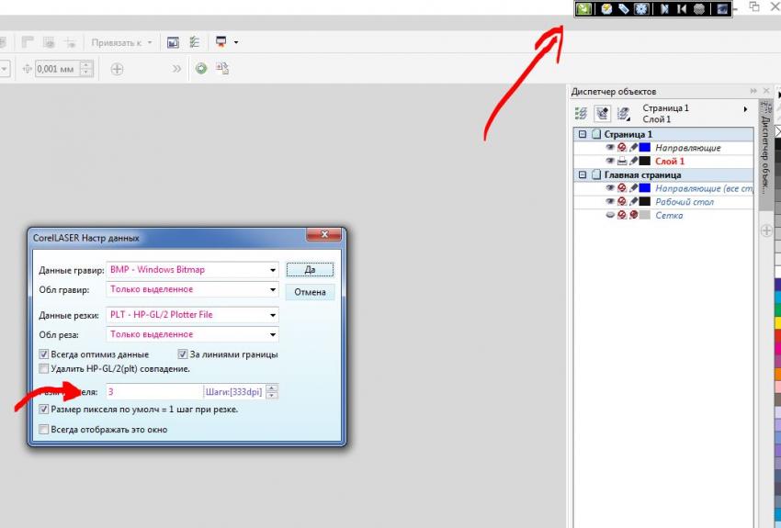Click the plus circle icon beside nudge field

[117, 69]
